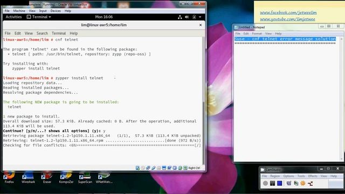
Task: Click GNOME Activities button
Action: (x=13, y=17)
